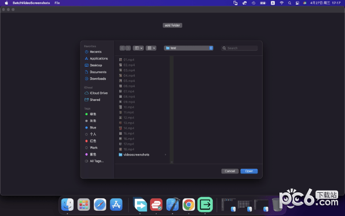Open Safari from the Dock
The width and height of the screenshot is (345, 216).
(x=100, y=204)
